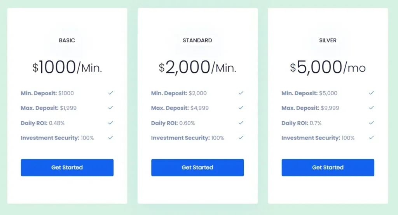Screen dimensions: 398x215
Task: Click checkmark beside Silver Min. Deposit $5,000
Action: coord(372,93)
